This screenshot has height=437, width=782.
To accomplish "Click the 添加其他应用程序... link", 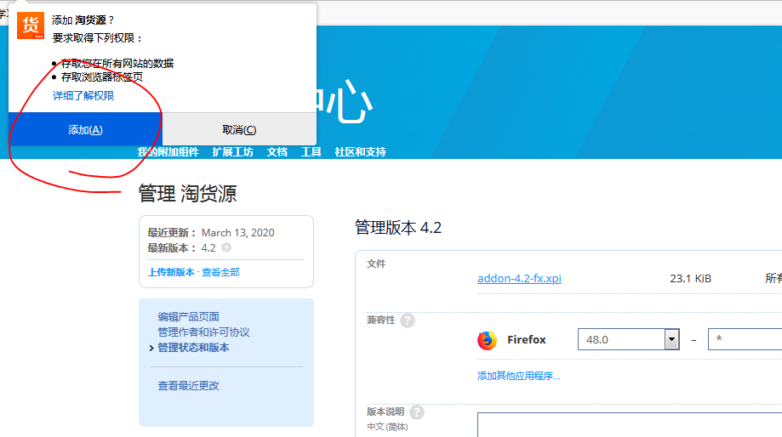I will point(519,376).
